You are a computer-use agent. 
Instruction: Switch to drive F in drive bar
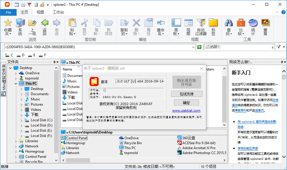click(42, 55)
